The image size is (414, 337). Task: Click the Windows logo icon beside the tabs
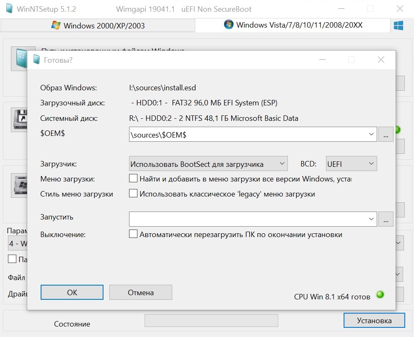[398, 26]
